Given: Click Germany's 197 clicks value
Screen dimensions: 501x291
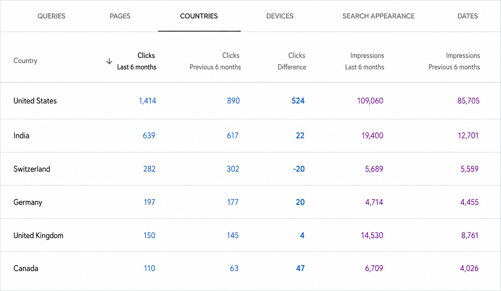Looking at the screenshot, I should (x=149, y=202).
